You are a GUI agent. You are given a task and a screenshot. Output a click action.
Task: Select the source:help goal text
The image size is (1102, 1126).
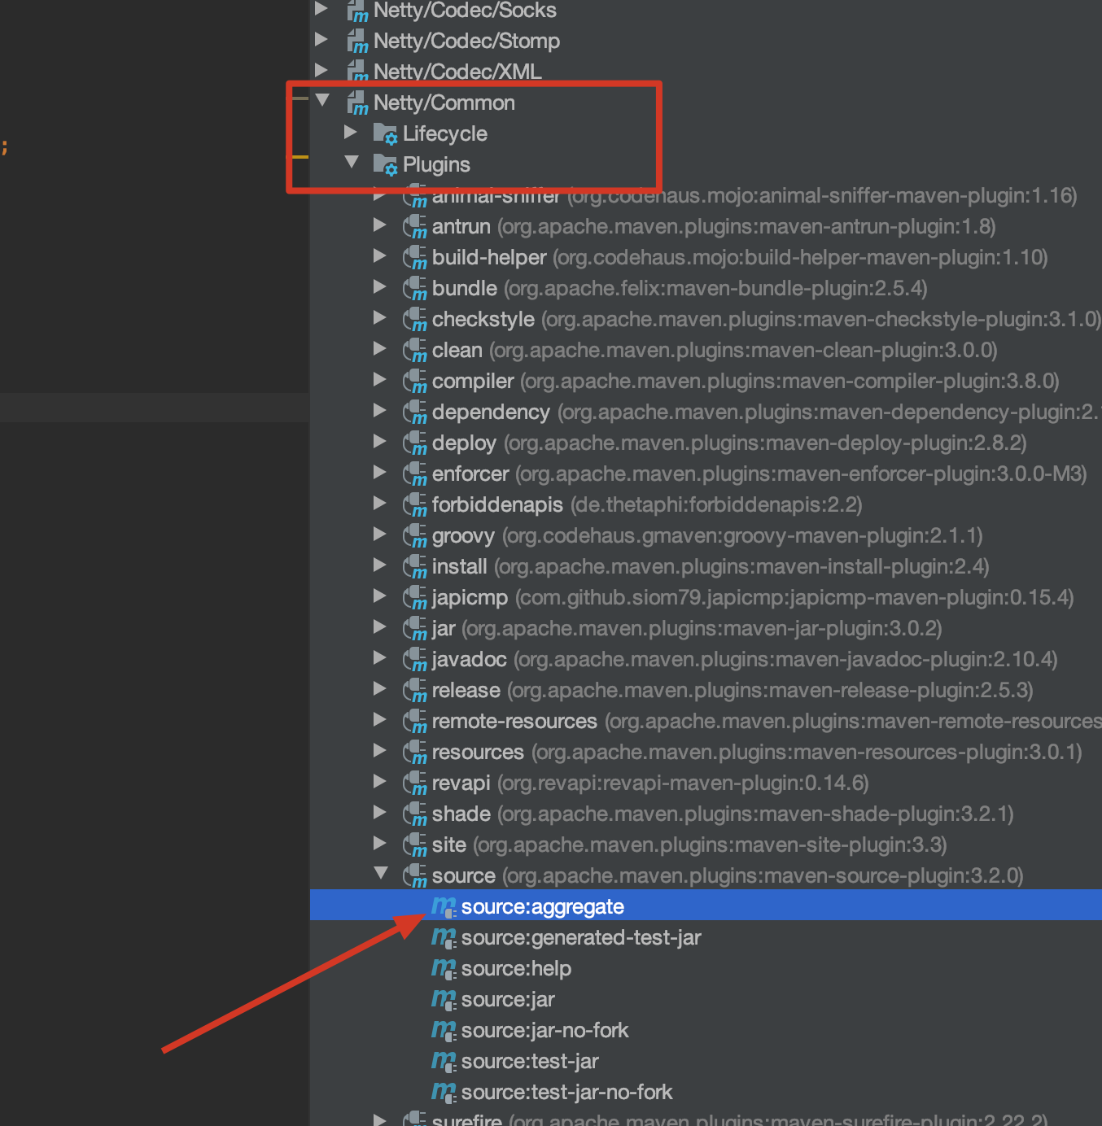tap(516, 969)
